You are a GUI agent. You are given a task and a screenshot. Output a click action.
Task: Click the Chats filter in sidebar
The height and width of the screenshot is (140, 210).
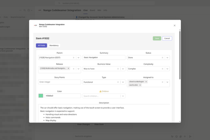(6, 17)
